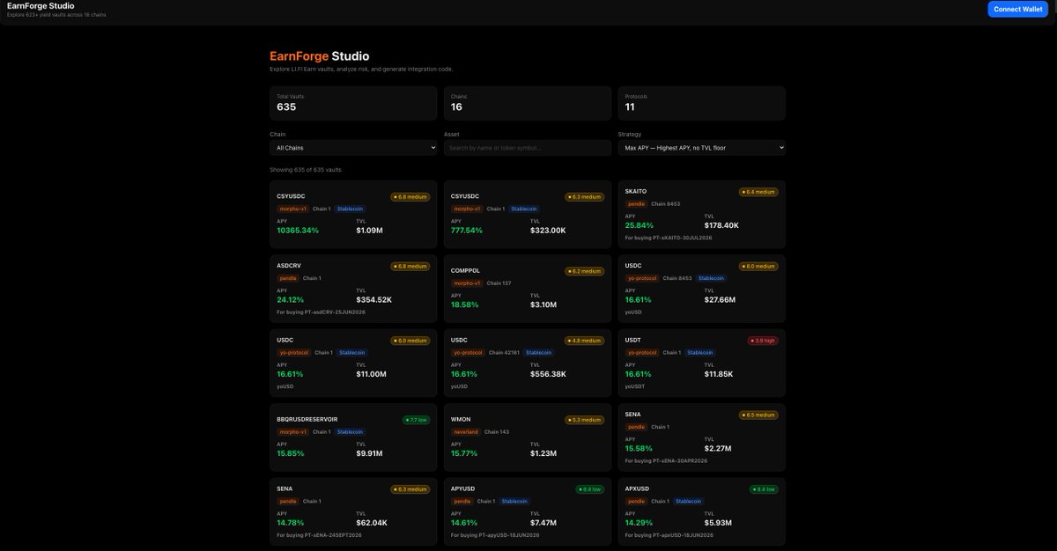
Task: Open the Chain dropdown showing All Chains
Action: click(x=353, y=148)
